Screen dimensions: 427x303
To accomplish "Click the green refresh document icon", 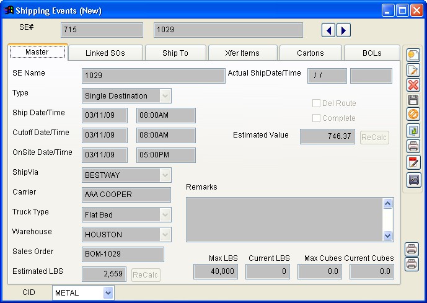I will [x=413, y=131].
